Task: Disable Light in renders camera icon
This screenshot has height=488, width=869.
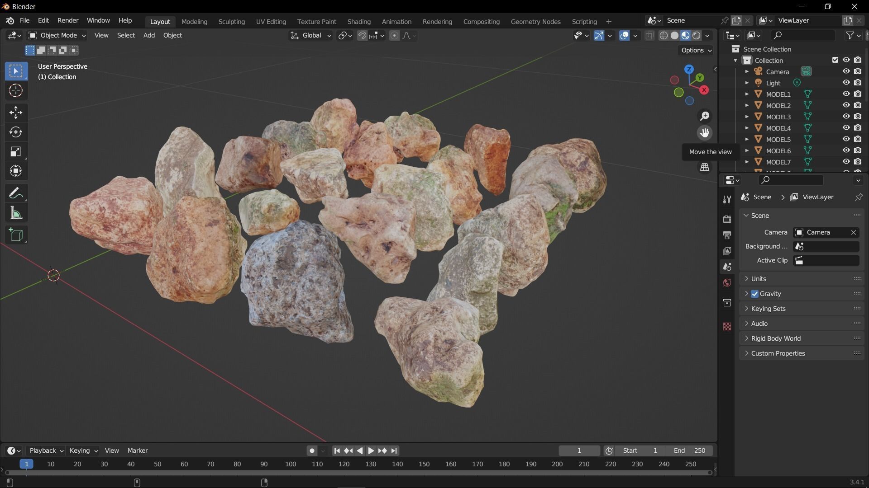Action: pyautogui.click(x=858, y=83)
